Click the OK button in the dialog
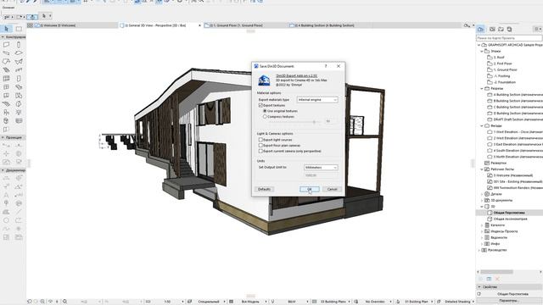543x305 pixels. [309, 189]
